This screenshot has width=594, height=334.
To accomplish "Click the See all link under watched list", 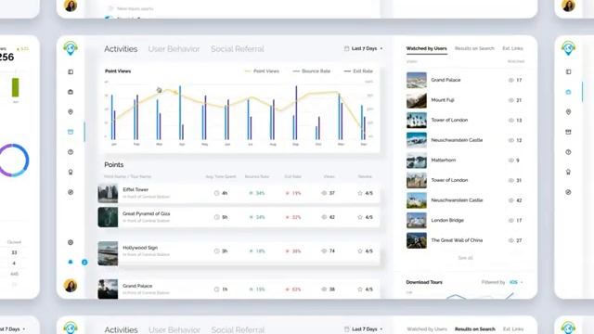I will pos(465,258).
